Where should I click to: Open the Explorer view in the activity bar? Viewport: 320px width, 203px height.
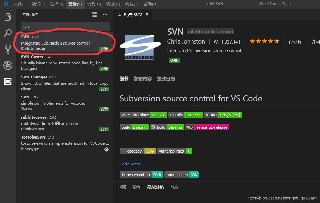8,17
